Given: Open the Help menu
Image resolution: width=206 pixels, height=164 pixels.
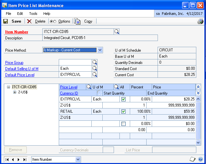Looking at the screenshot, I should pos(47,14).
